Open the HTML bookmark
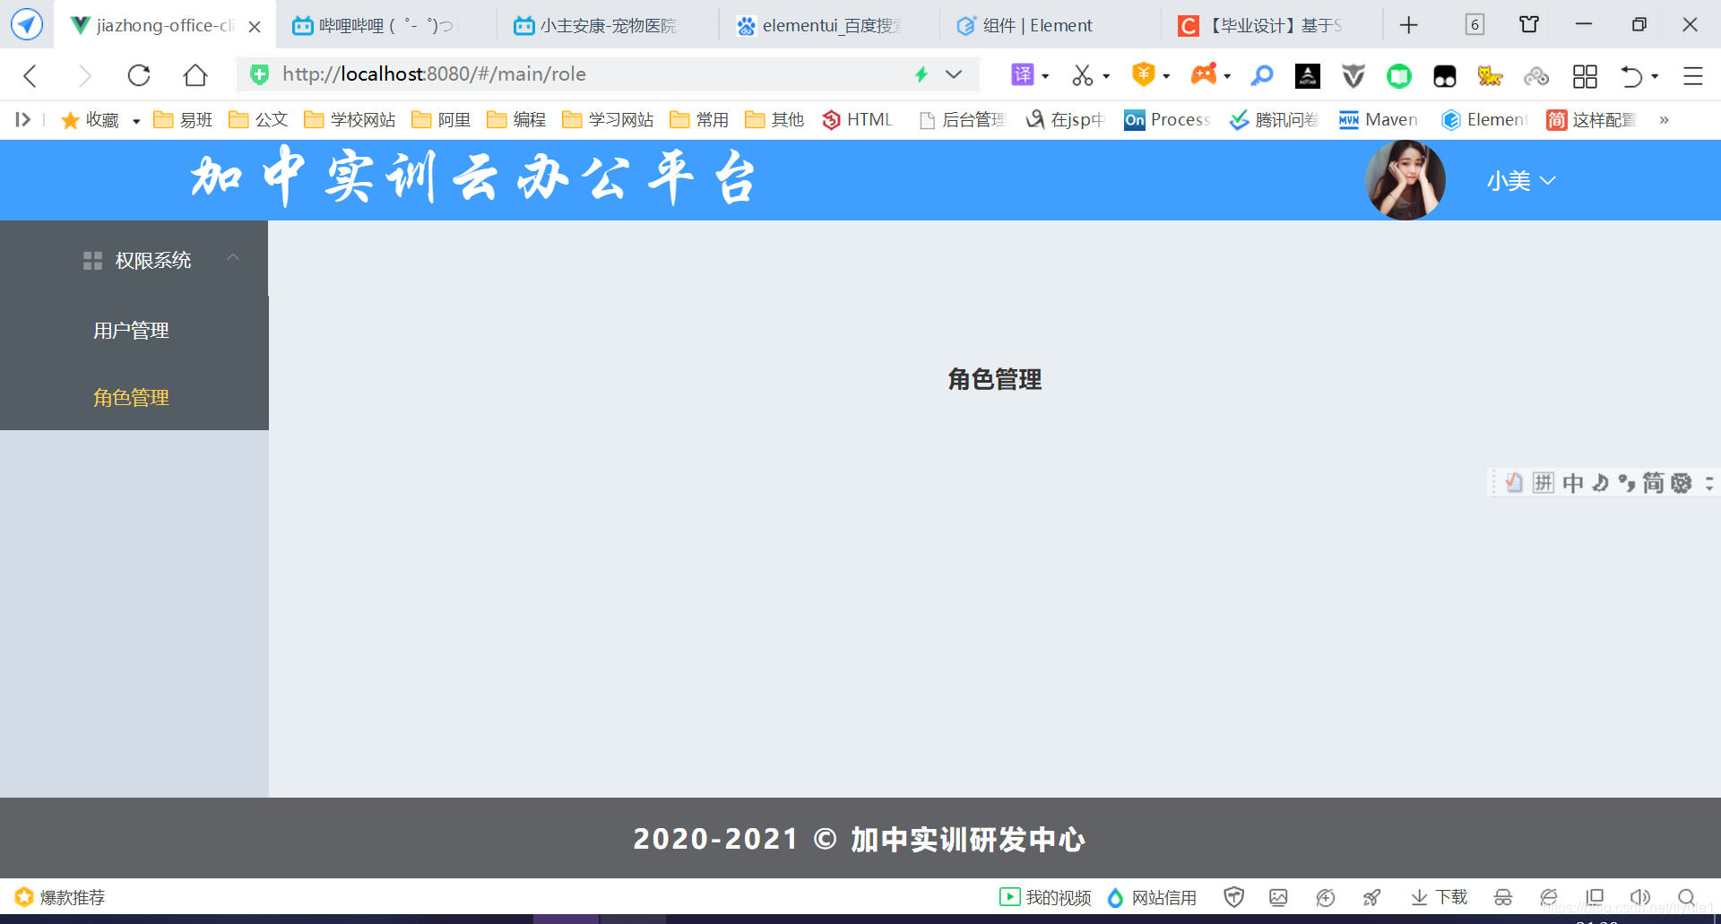This screenshot has height=924, width=1721. click(858, 120)
